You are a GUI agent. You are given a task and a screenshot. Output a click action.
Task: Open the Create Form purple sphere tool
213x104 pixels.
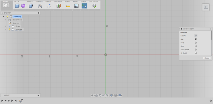coord(23,6)
